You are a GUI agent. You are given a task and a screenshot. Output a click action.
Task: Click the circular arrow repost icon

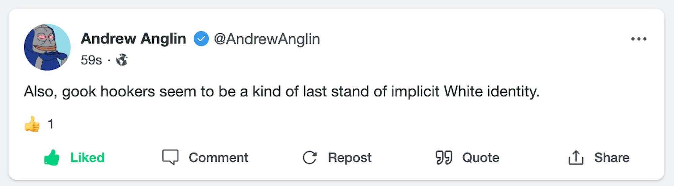[x=309, y=157]
